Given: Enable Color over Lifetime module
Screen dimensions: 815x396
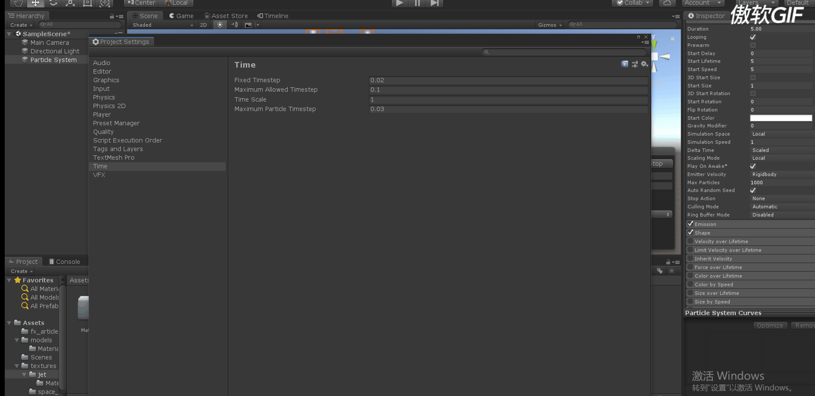Looking at the screenshot, I should (690, 275).
